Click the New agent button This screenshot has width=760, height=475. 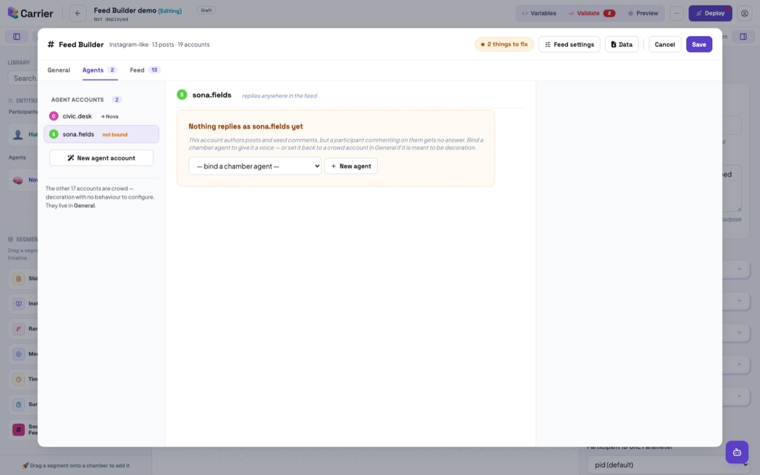tap(351, 166)
